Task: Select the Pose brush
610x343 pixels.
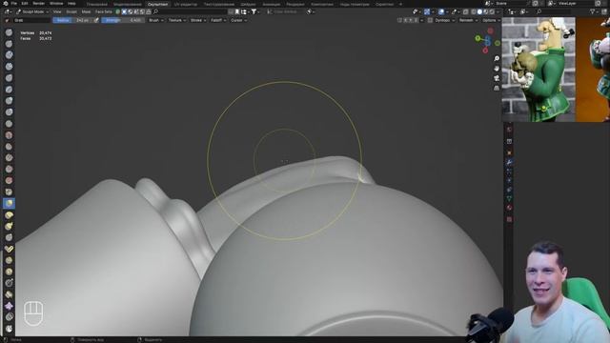Action: click(x=9, y=249)
